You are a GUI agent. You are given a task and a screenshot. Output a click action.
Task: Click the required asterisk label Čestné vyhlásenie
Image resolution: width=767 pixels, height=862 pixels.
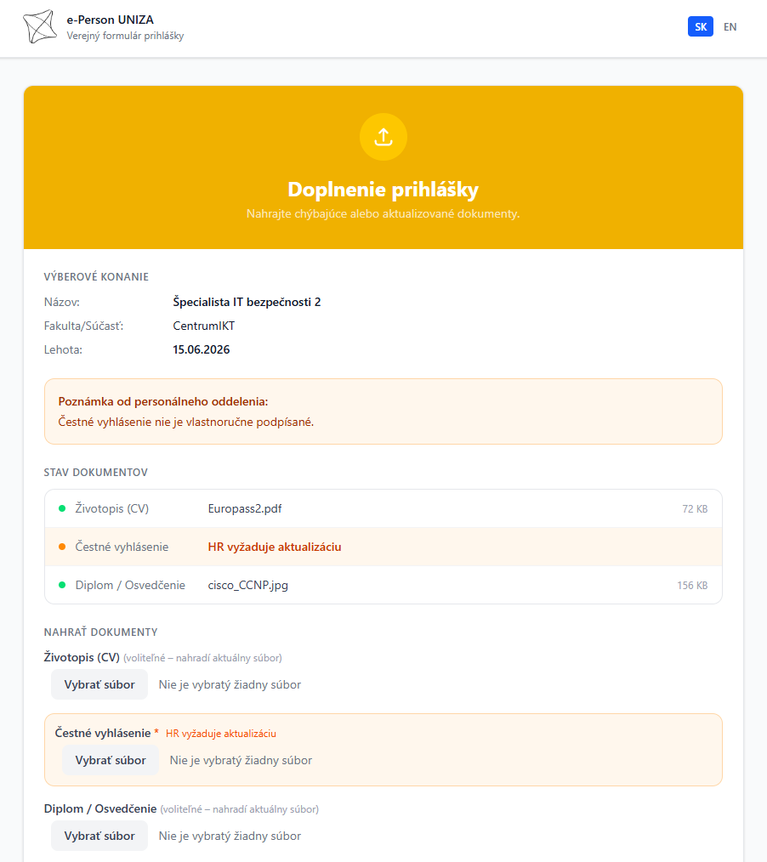[106, 733]
